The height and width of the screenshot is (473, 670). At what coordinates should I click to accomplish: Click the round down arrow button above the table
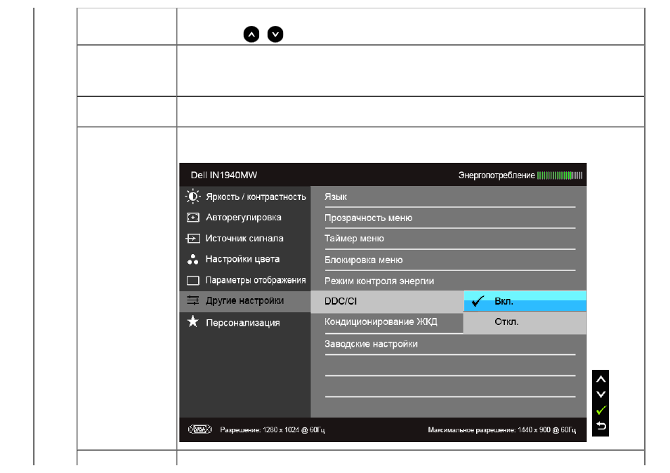pos(275,34)
